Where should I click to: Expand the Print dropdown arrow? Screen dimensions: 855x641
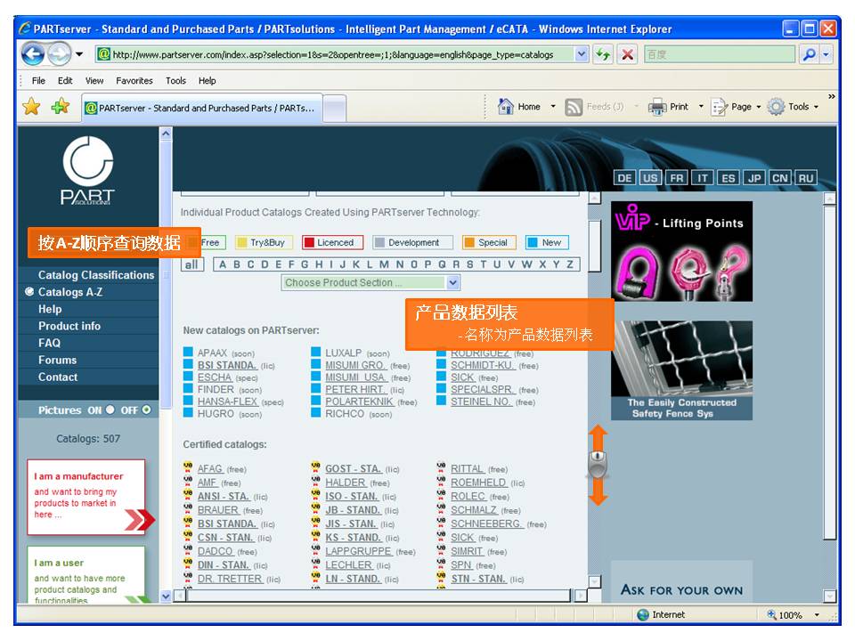coord(701,107)
